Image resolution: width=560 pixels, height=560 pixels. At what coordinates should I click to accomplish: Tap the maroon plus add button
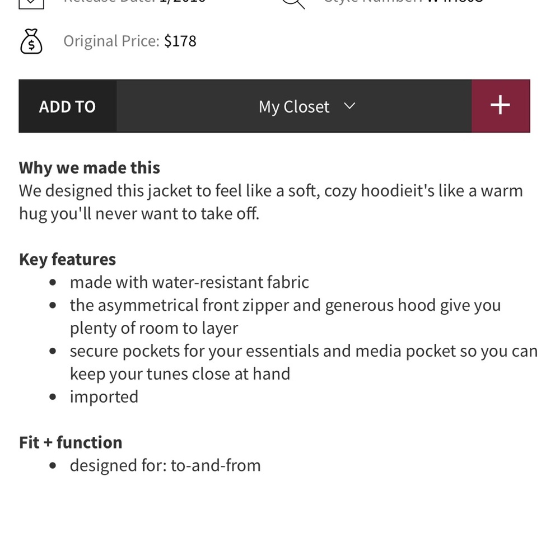(501, 106)
